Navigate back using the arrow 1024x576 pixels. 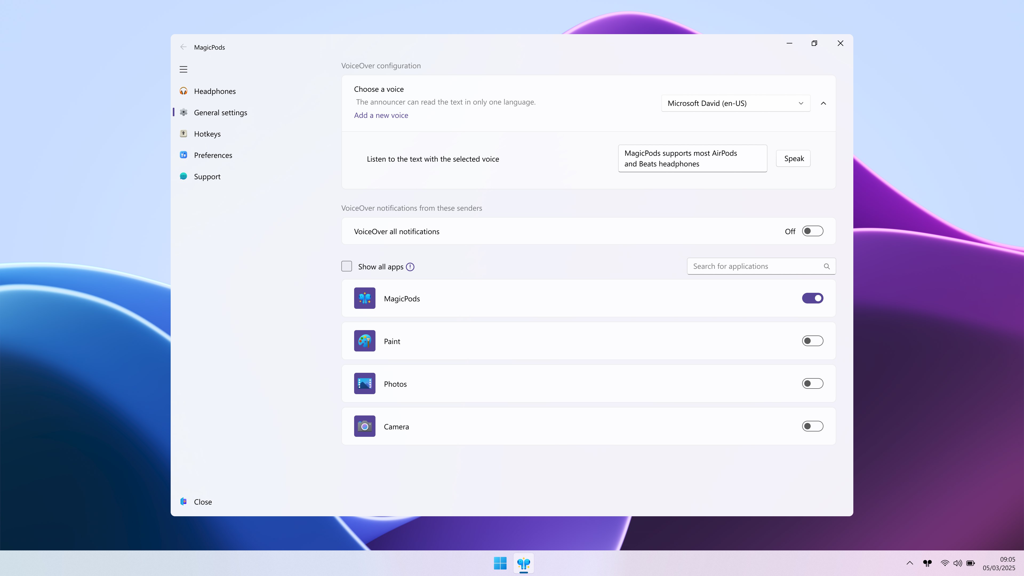(x=183, y=47)
